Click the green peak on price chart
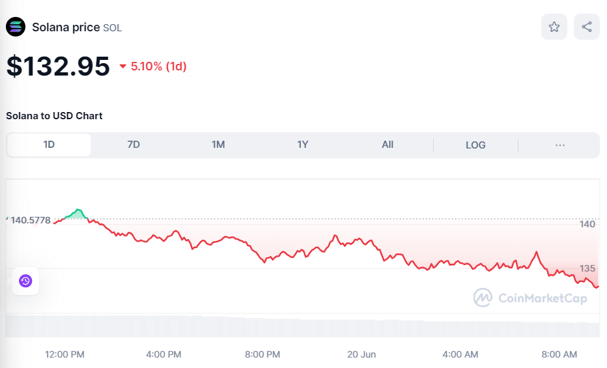This screenshot has width=607, height=368. click(79, 211)
